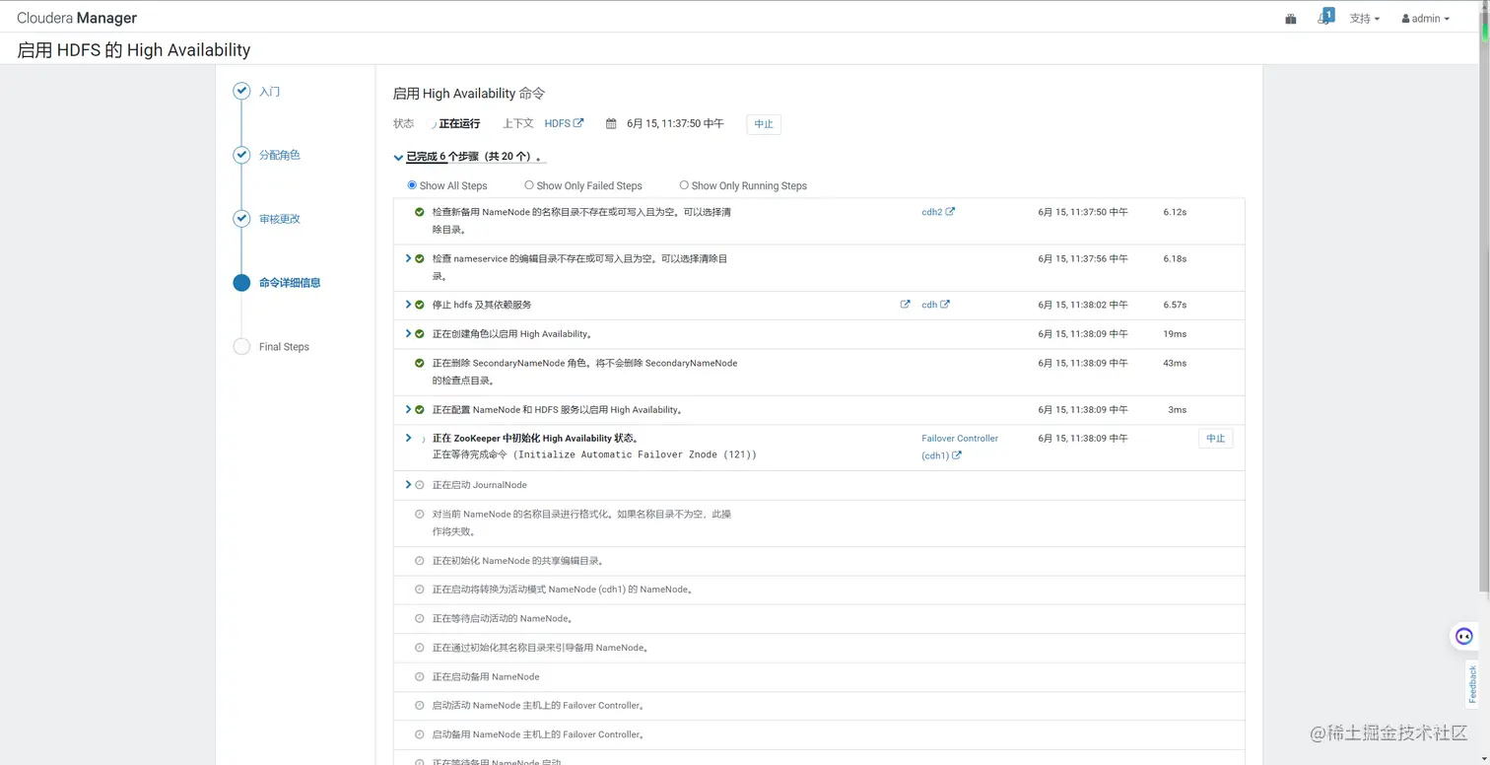This screenshot has width=1490, height=765.
Task: Click pending clock icon of 正在启动 JournalNode
Action: pos(420,485)
